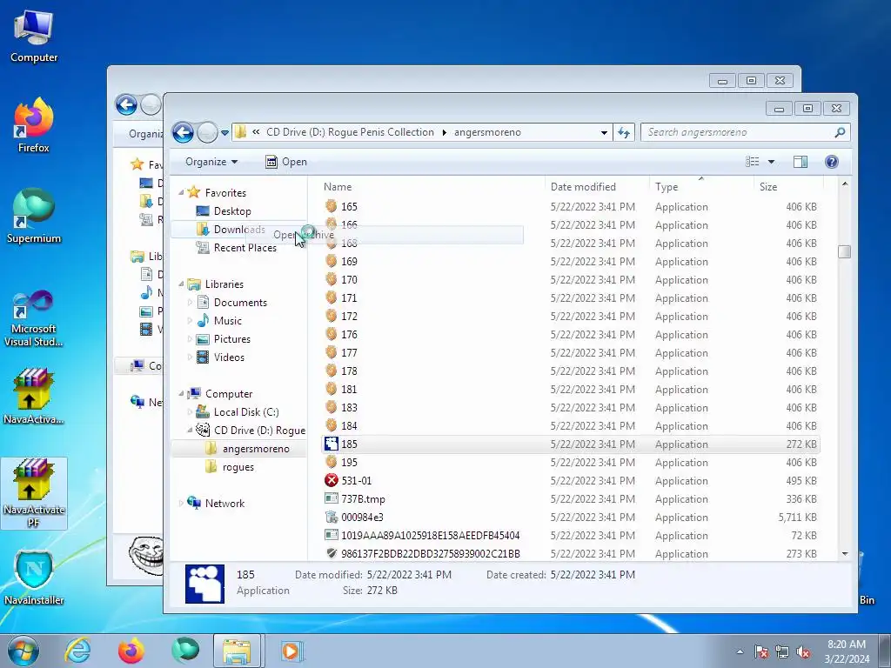Open recent pages dropdown arrow
Screen dimensions: 891x668
click(x=224, y=133)
